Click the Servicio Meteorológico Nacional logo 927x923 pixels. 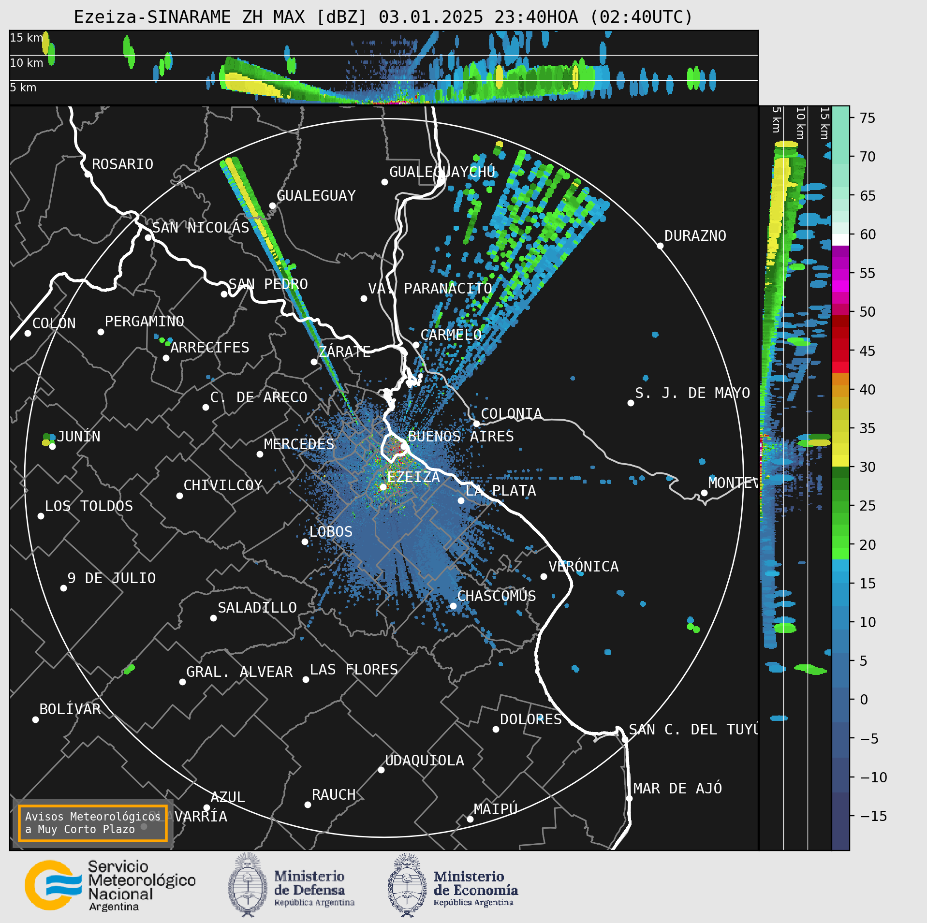tap(110, 885)
